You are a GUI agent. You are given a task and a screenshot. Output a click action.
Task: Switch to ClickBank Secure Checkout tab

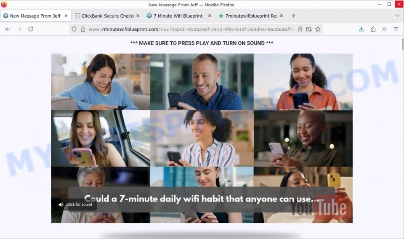(x=107, y=16)
